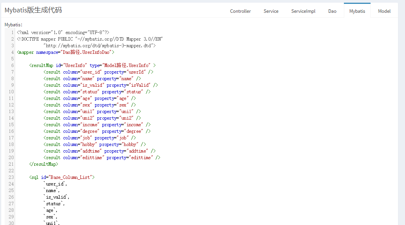Screen dimensions: 405x225
Task: Open the Service tab
Action: click(271, 11)
